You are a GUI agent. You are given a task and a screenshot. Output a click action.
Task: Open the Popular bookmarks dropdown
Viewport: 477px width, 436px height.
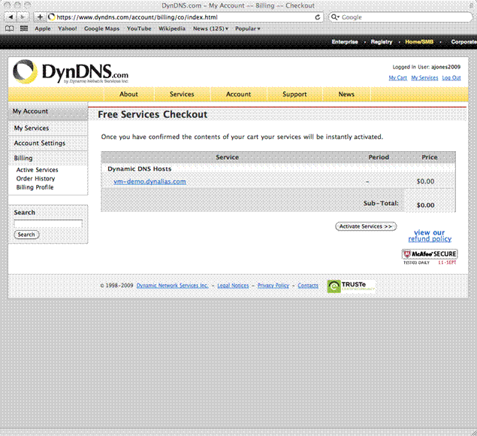[x=247, y=29]
